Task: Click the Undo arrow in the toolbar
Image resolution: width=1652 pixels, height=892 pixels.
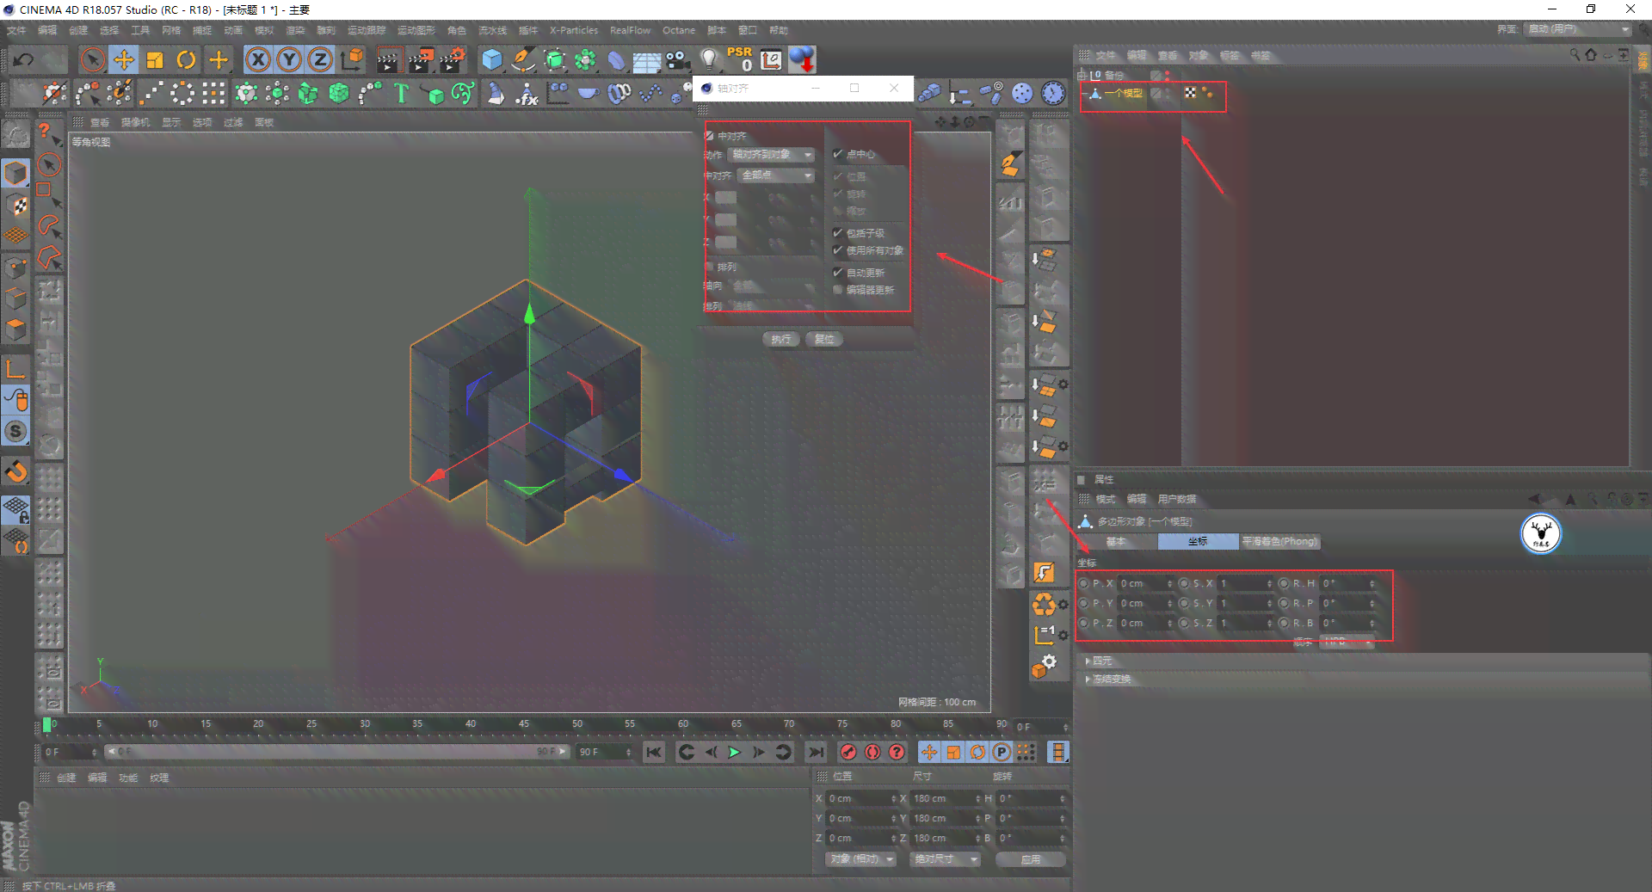Action: click(24, 59)
